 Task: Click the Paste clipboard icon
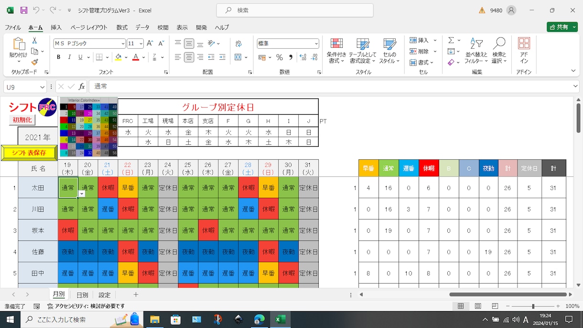(18, 44)
